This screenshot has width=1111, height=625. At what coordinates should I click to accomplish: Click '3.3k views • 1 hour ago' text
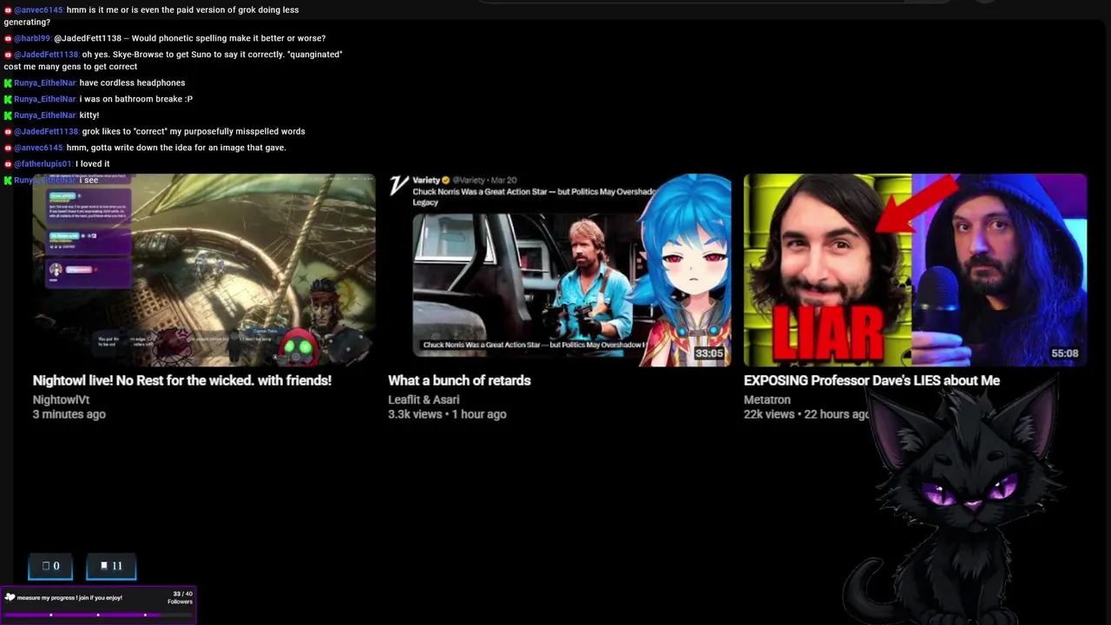coord(447,414)
